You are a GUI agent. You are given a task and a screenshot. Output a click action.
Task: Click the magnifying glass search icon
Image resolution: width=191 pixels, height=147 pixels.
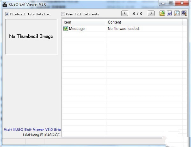(177, 13)
